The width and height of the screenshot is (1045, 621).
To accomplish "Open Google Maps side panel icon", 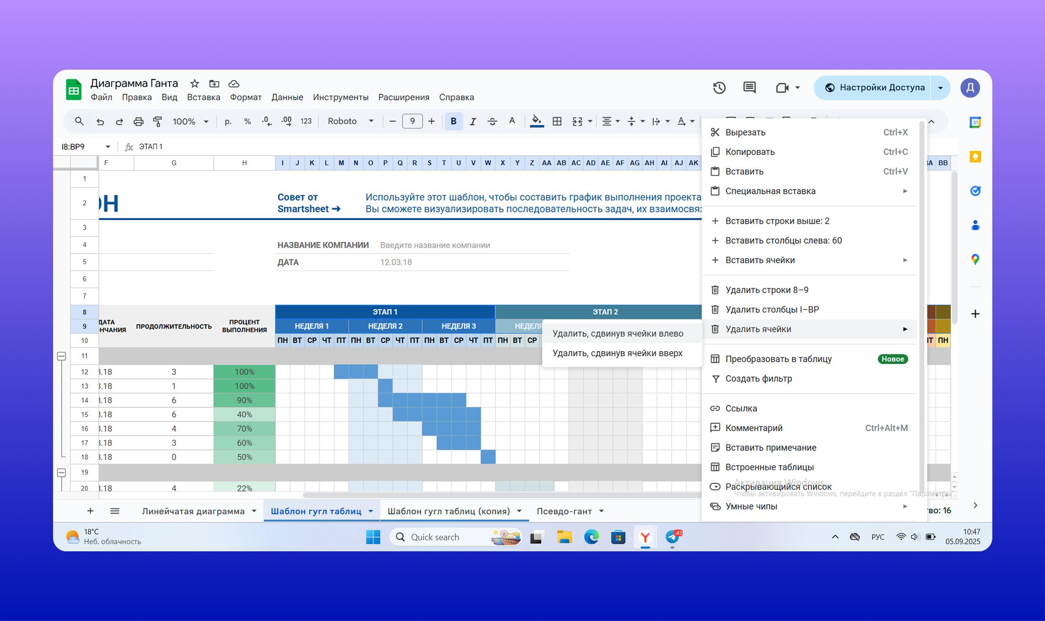I will click(x=975, y=259).
